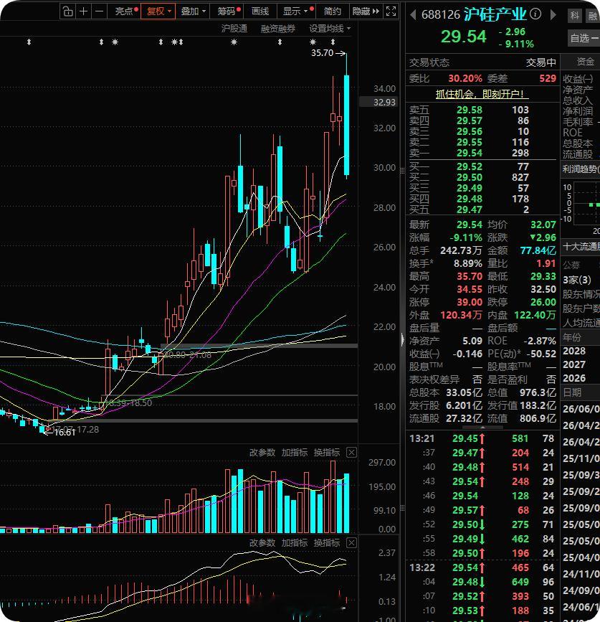The height and width of the screenshot is (622, 600).
Task: Click the 跌停 26.00 value
Action: tap(543, 302)
